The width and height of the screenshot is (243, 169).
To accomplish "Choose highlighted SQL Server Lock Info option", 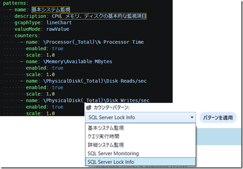I will (x=140, y=162).
